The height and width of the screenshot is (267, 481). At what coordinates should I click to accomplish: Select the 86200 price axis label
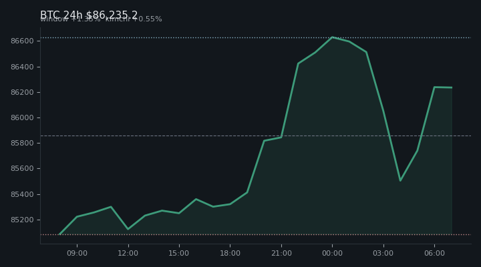(x=22, y=92)
